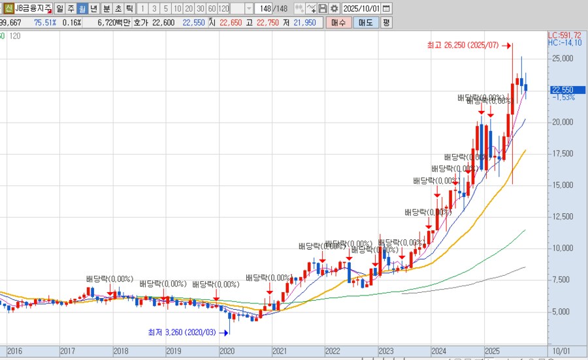The image size is (588, 360).
Task: Toggle the 년 yearly chart period
Action: tap(94, 8)
